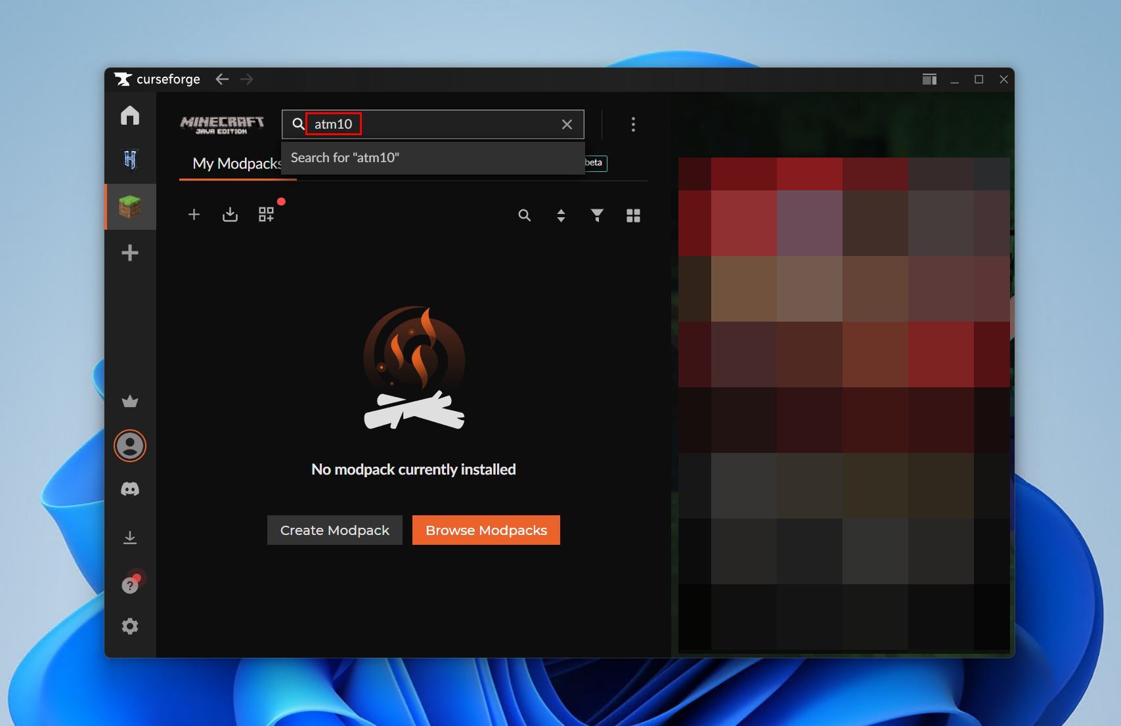The height and width of the screenshot is (726, 1121).
Task: Open the three-dot more options menu
Action: coord(633,124)
